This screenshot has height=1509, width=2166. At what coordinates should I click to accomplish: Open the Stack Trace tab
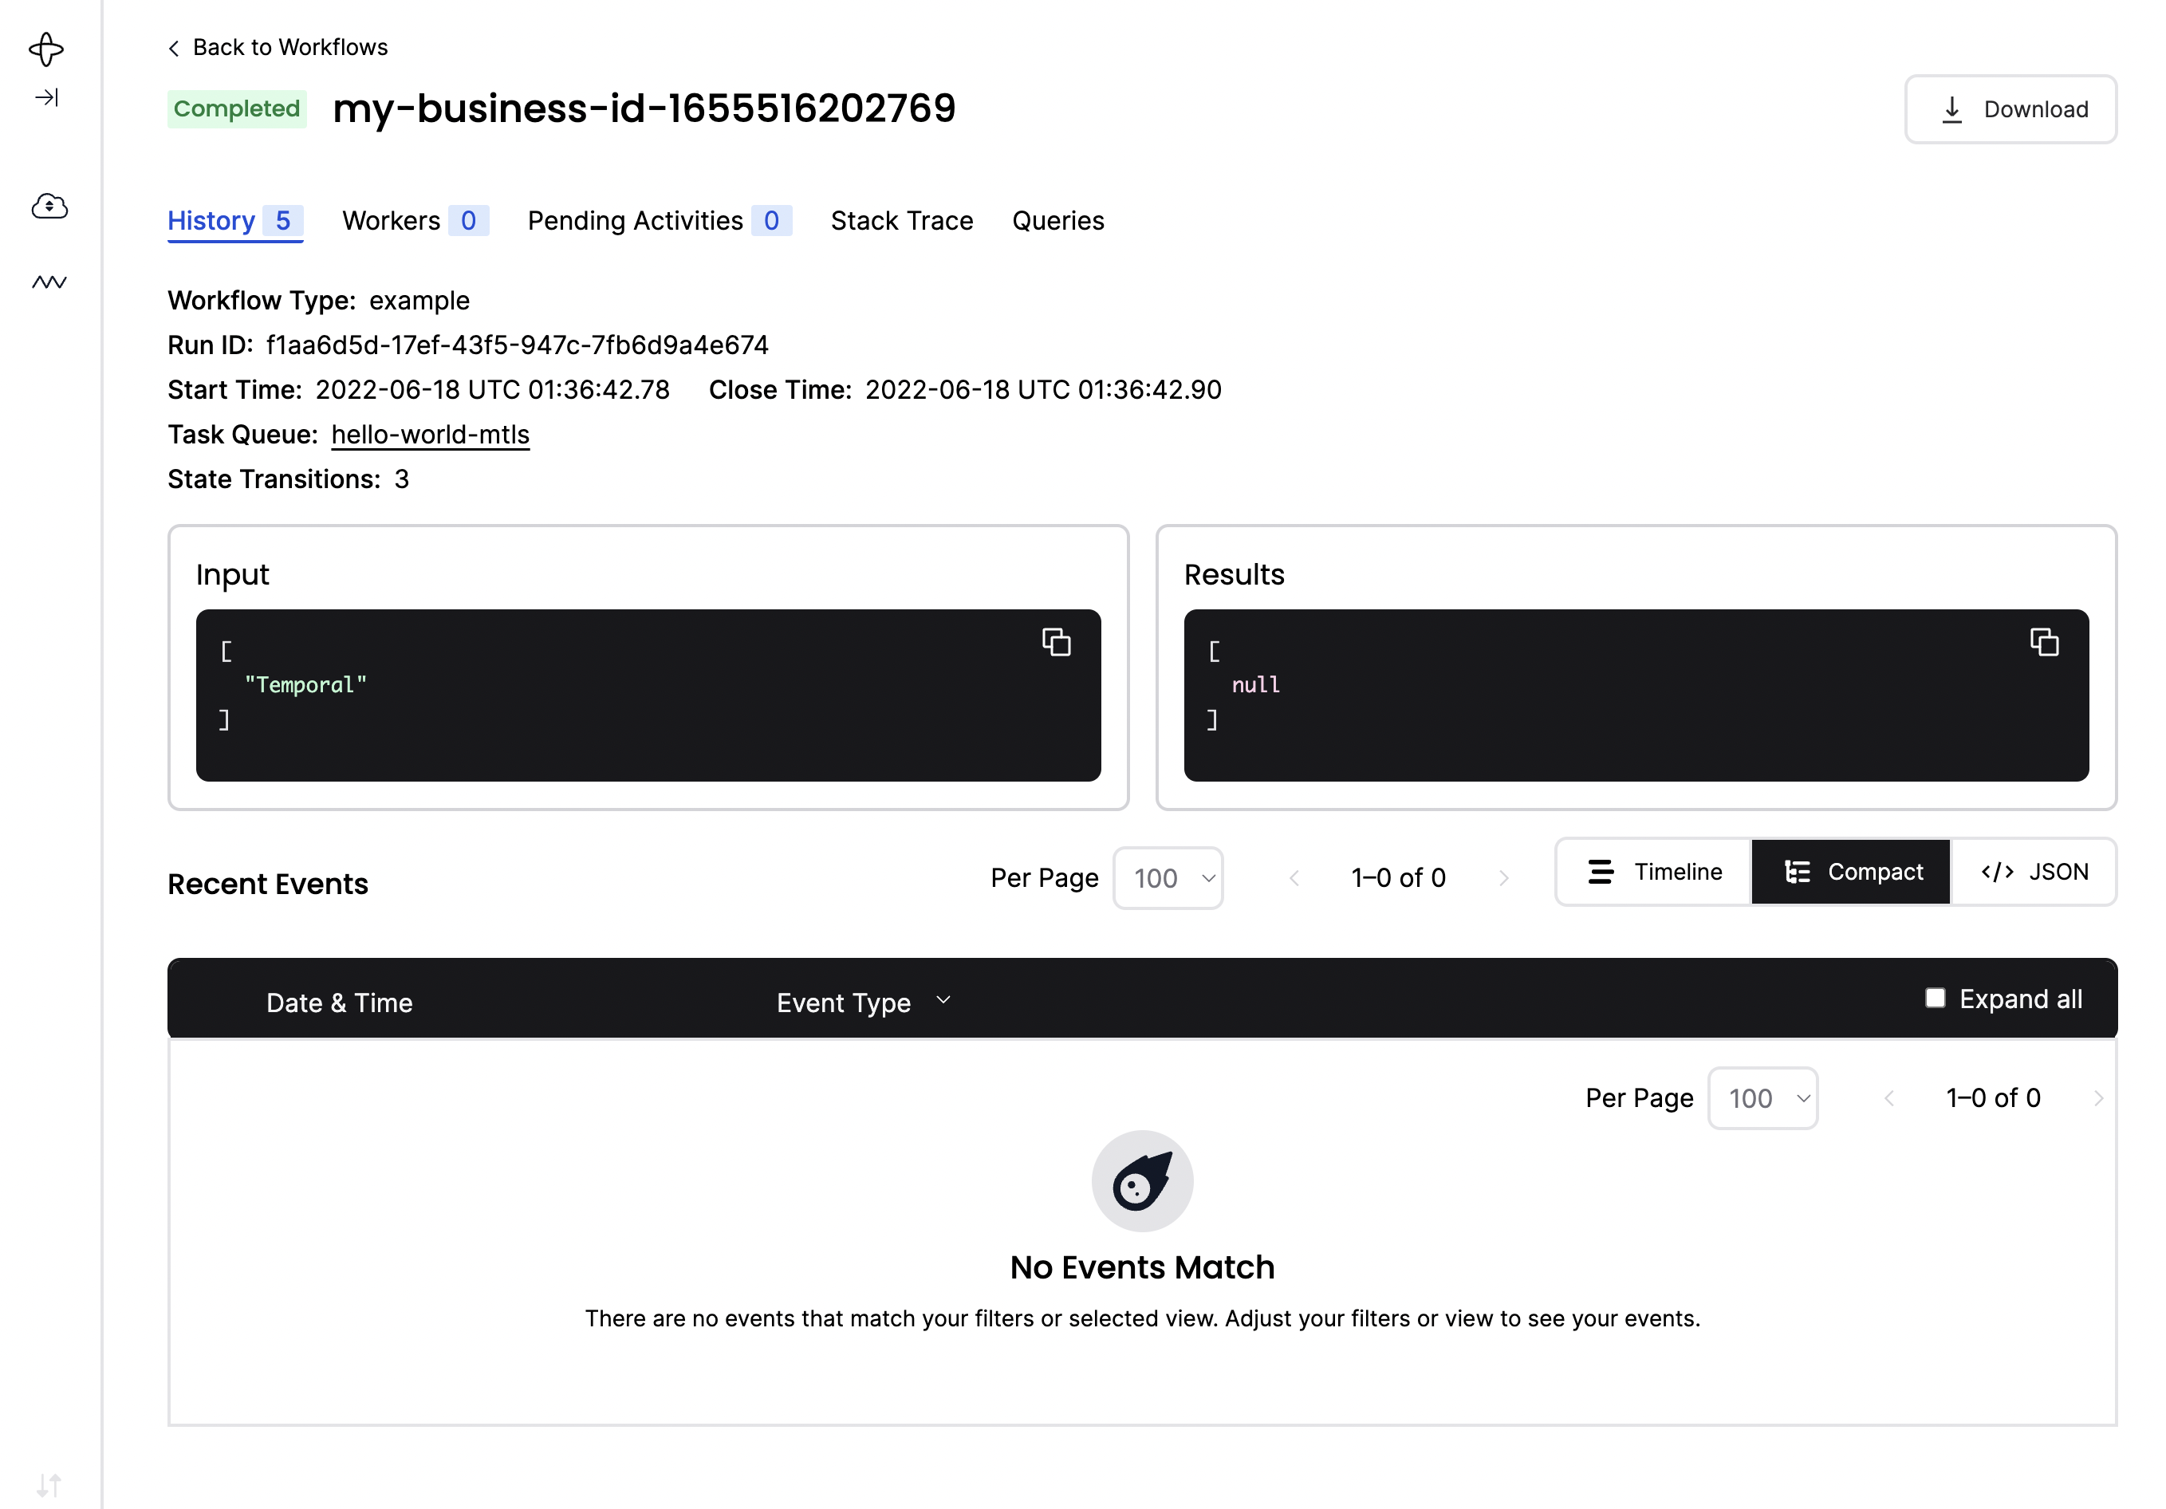pos(901,220)
